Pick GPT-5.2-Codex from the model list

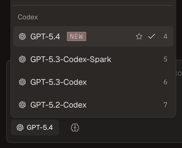pos(58,105)
